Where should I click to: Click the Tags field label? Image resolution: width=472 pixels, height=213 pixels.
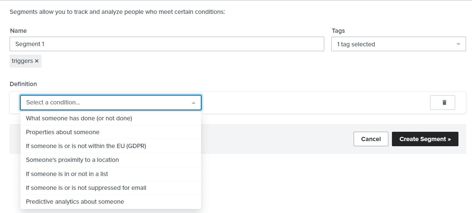pos(338,31)
